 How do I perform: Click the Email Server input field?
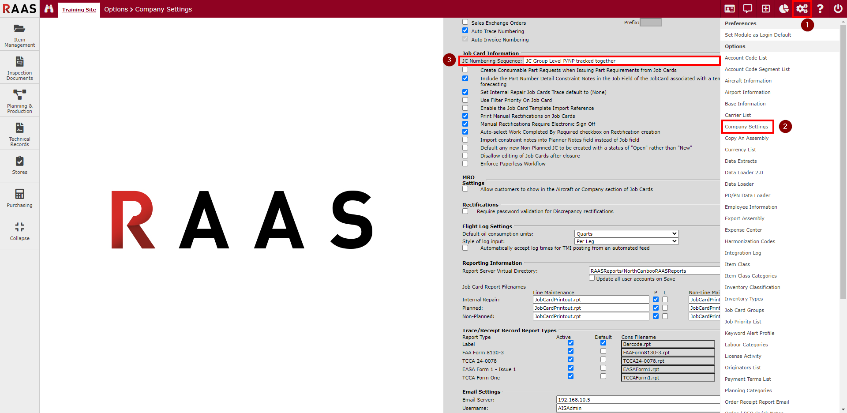[637, 400]
